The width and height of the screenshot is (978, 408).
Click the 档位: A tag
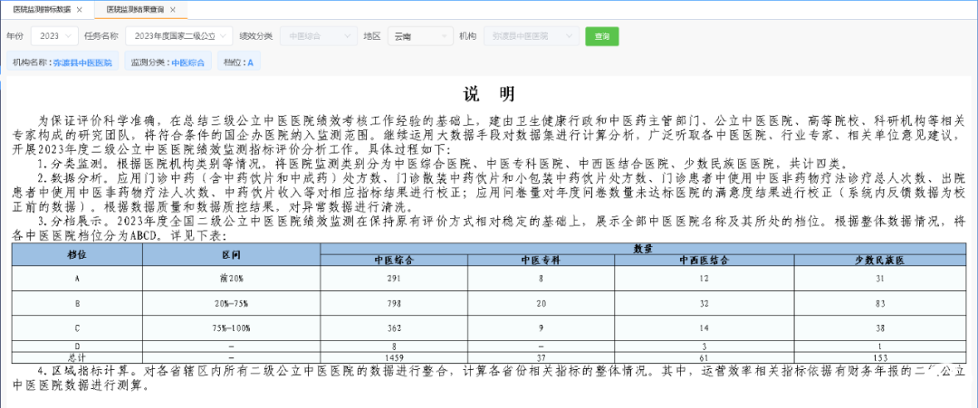pos(239,62)
